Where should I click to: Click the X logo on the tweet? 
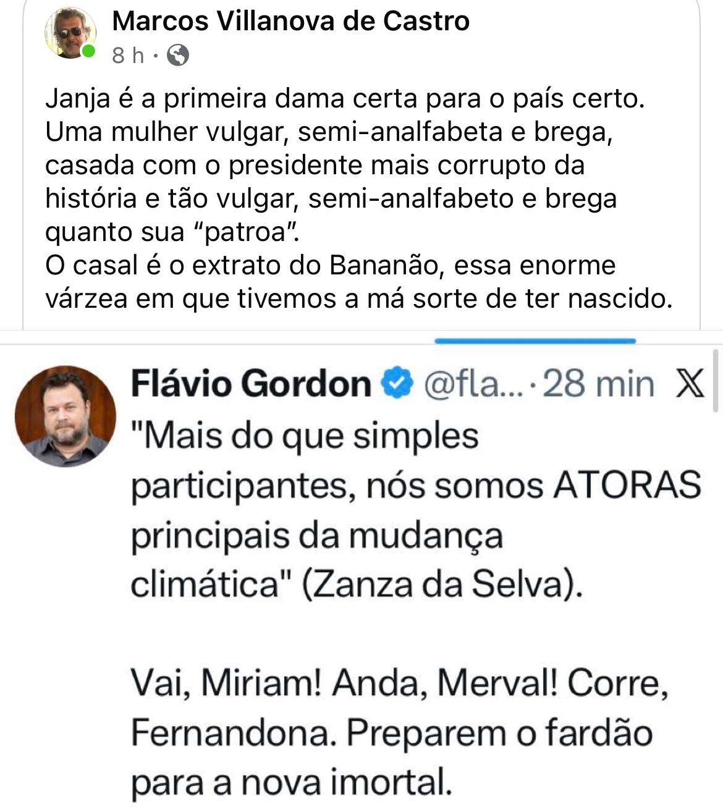tap(690, 384)
